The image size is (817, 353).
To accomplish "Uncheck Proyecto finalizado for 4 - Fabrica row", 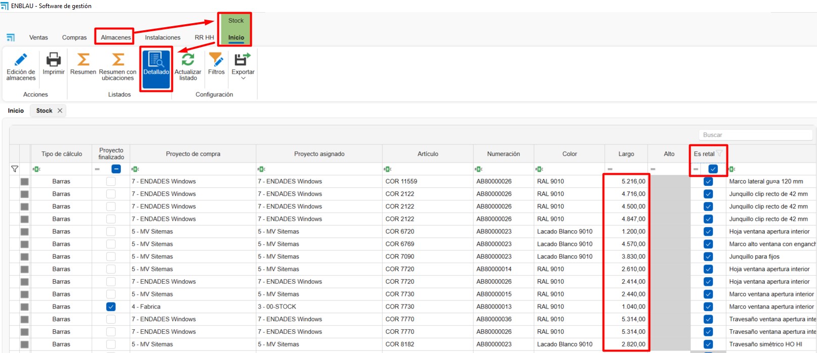I will (111, 307).
